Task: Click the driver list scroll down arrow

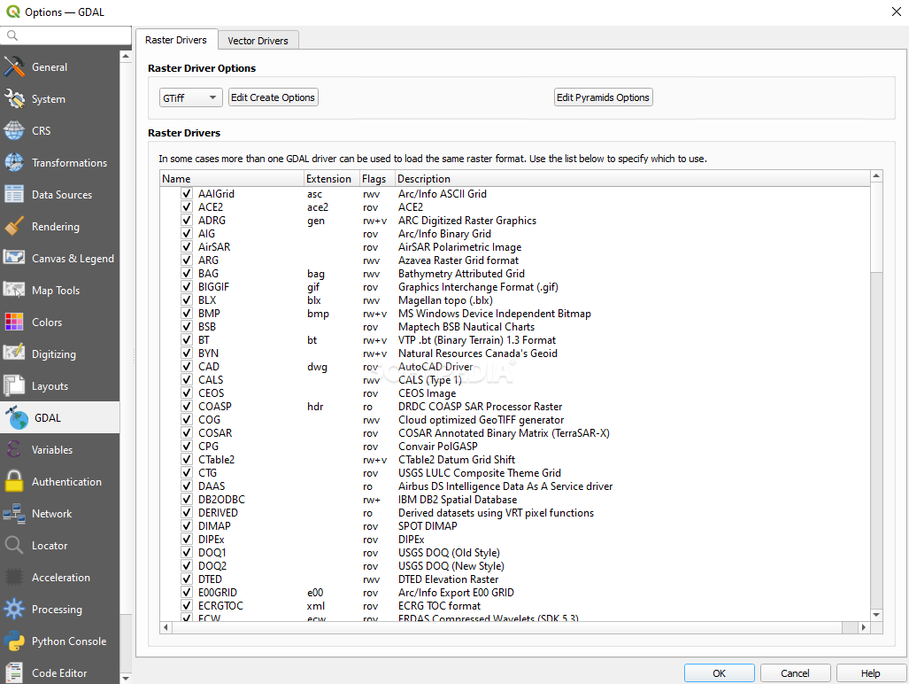Action: pyautogui.click(x=876, y=614)
